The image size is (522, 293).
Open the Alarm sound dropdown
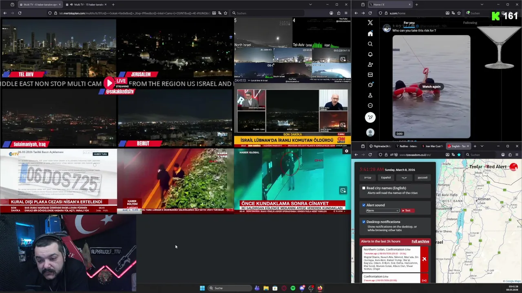click(x=382, y=210)
